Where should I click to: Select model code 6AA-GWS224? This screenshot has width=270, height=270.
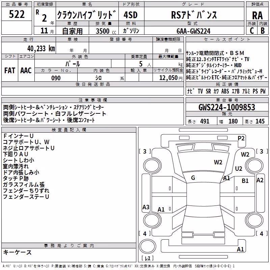[193, 31]
